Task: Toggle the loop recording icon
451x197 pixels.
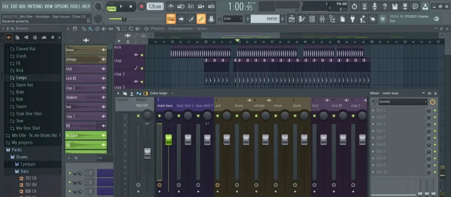Action: [211, 6]
